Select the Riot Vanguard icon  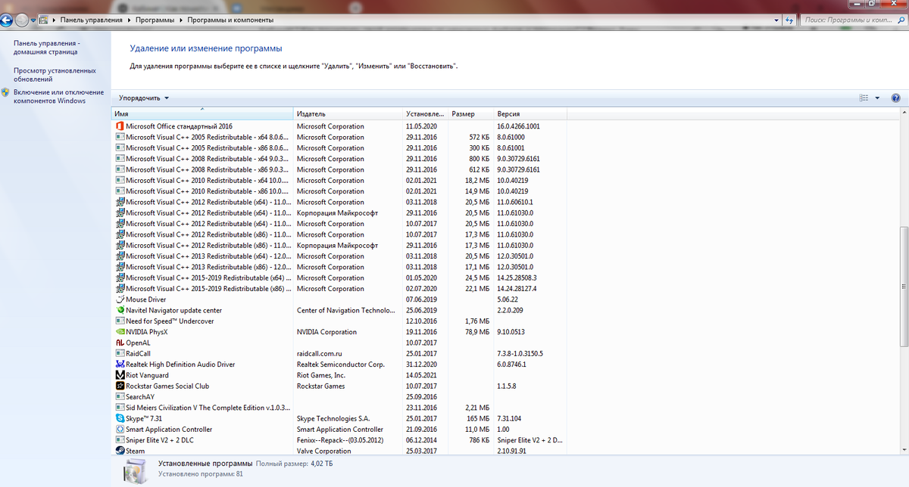[x=120, y=375]
